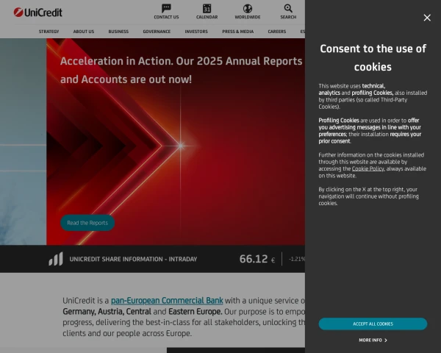Open the Press & Media menu
Image resolution: width=441 pixels, height=353 pixels.
pos(238,31)
